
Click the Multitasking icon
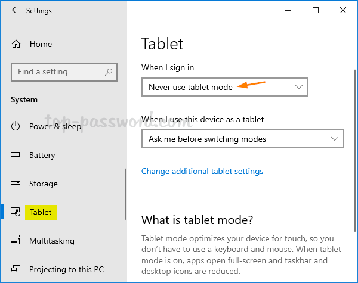(16, 240)
